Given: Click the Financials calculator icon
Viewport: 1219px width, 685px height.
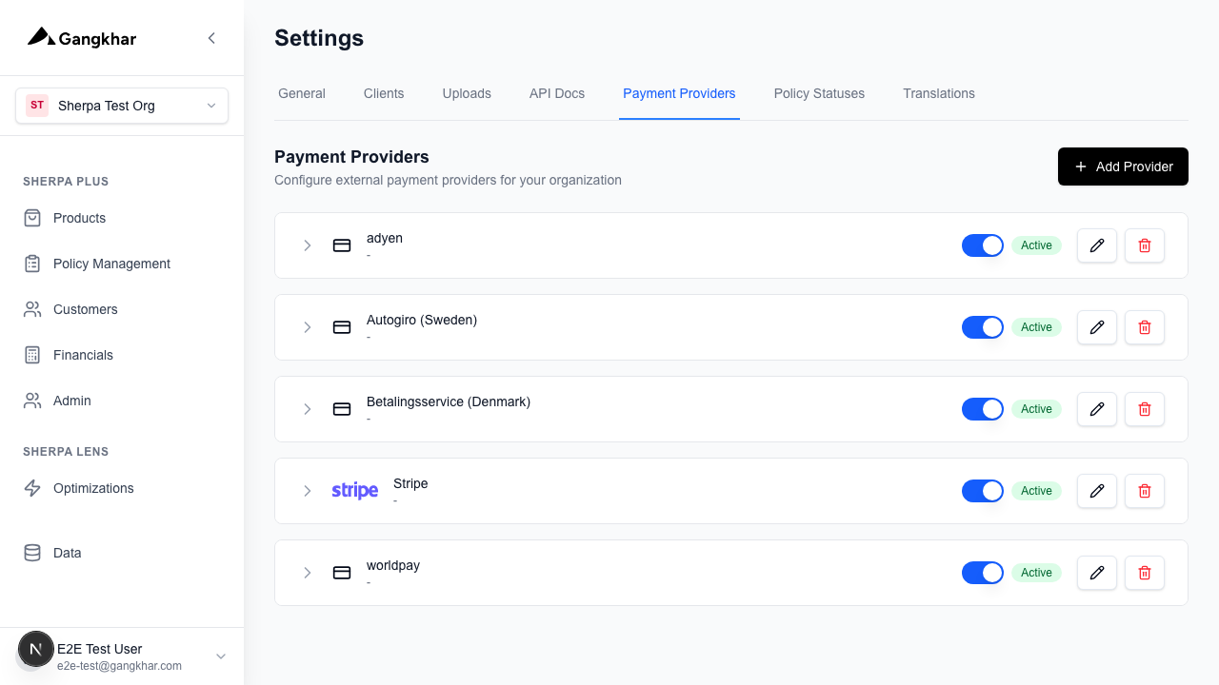Looking at the screenshot, I should point(32,355).
